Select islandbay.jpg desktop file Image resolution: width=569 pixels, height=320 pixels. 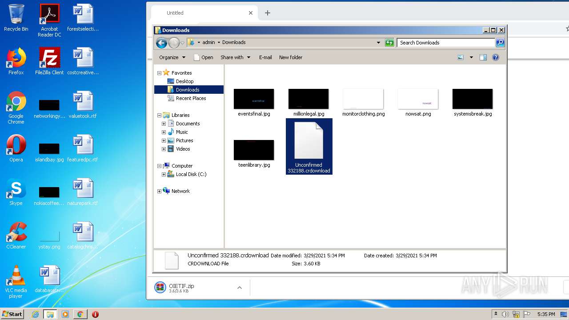point(49,152)
